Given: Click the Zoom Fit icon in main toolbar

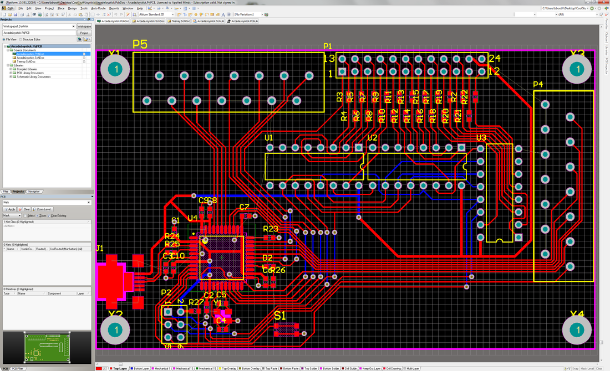Looking at the screenshot, I should (46, 14).
